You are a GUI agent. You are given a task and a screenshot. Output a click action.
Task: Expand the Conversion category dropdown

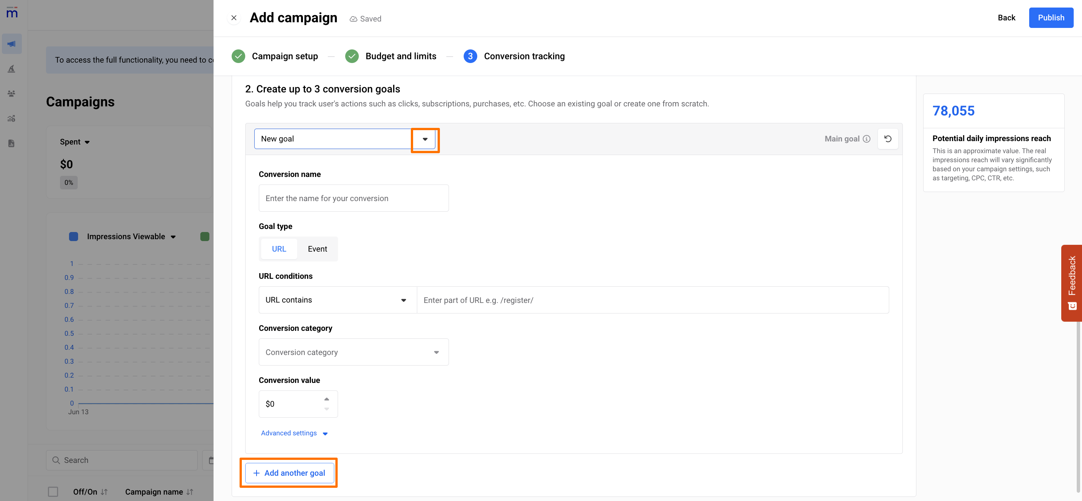pos(353,352)
